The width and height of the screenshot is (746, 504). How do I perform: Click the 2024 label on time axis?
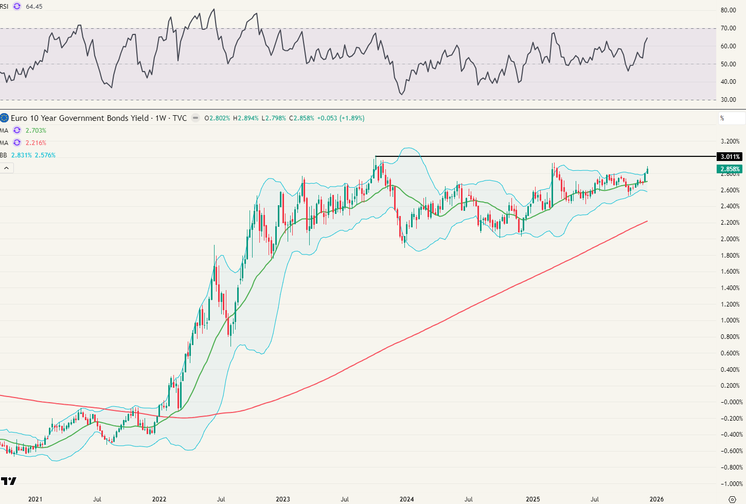[407, 499]
